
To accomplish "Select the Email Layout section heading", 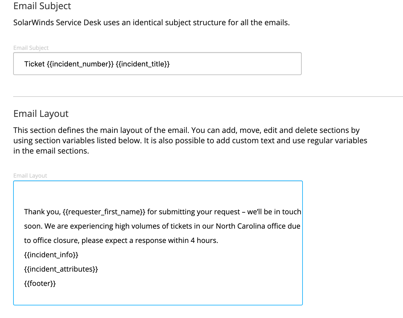I will click(41, 113).
